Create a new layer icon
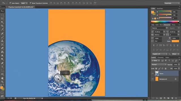Screen dimensions: 181x101 (172, 98)
